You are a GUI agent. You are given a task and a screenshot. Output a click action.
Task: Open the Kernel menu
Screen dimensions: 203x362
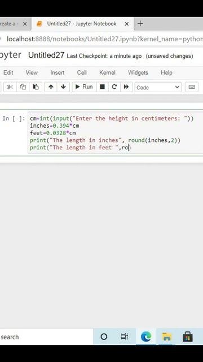point(107,72)
